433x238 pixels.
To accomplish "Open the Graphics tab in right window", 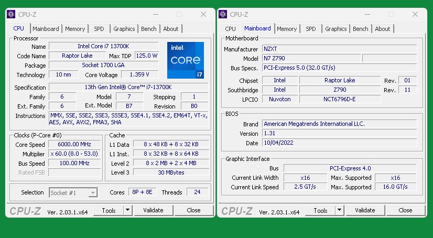I will coord(336,29).
